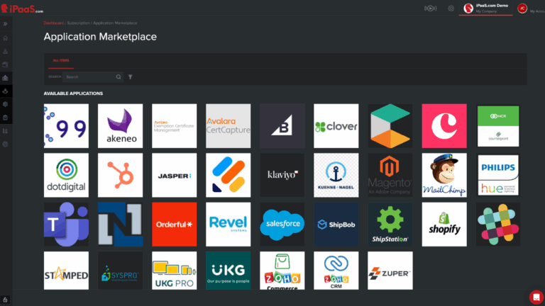
Task: Click the broadcast play icon
Action: click(430, 8)
